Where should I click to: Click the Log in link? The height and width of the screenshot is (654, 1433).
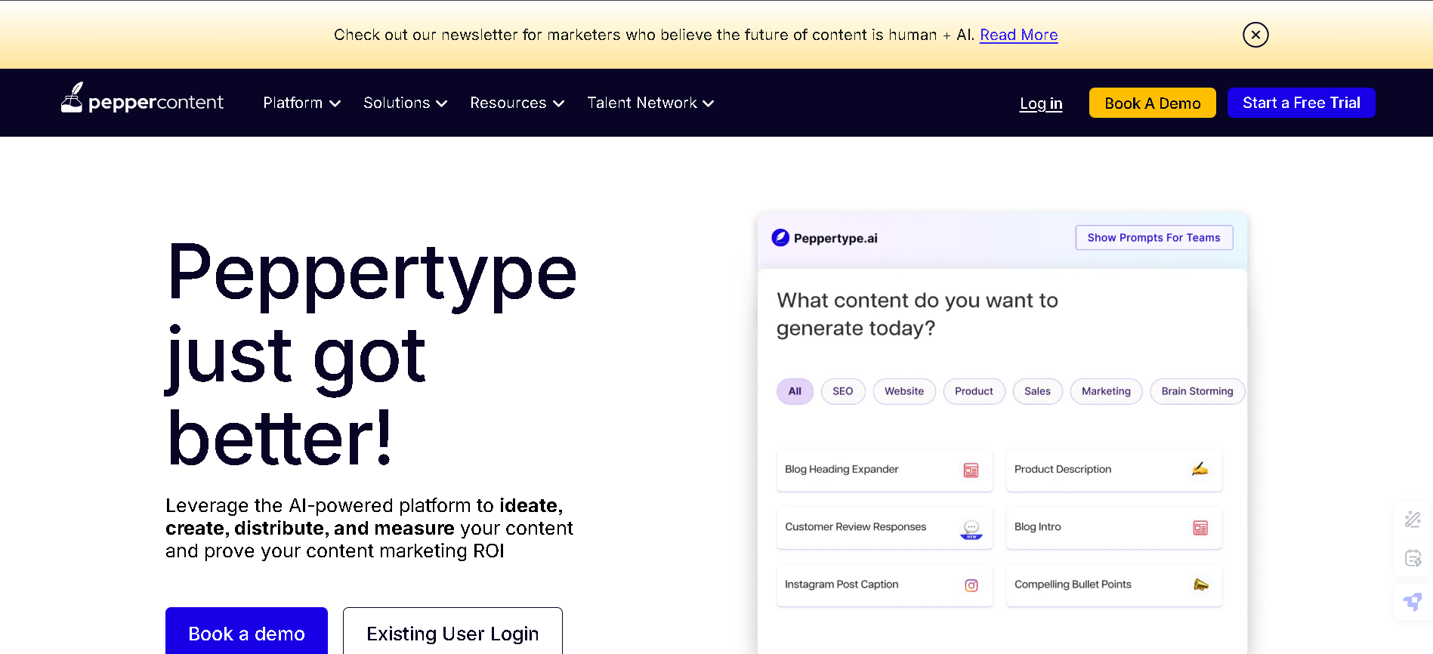[1041, 103]
